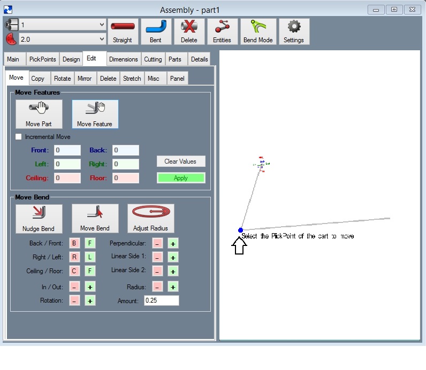
Task: Open the Rotate sub-tab
Action: pyautogui.click(x=63, y=79)
